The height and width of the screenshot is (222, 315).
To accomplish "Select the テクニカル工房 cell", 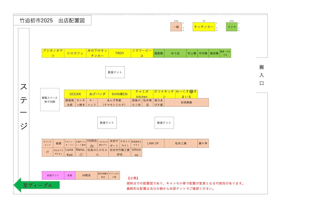I will (x=114, y=175).
